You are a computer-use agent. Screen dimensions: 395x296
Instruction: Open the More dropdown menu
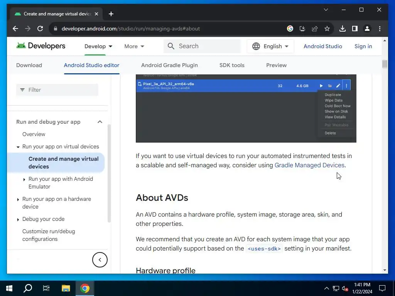[134, 46]
